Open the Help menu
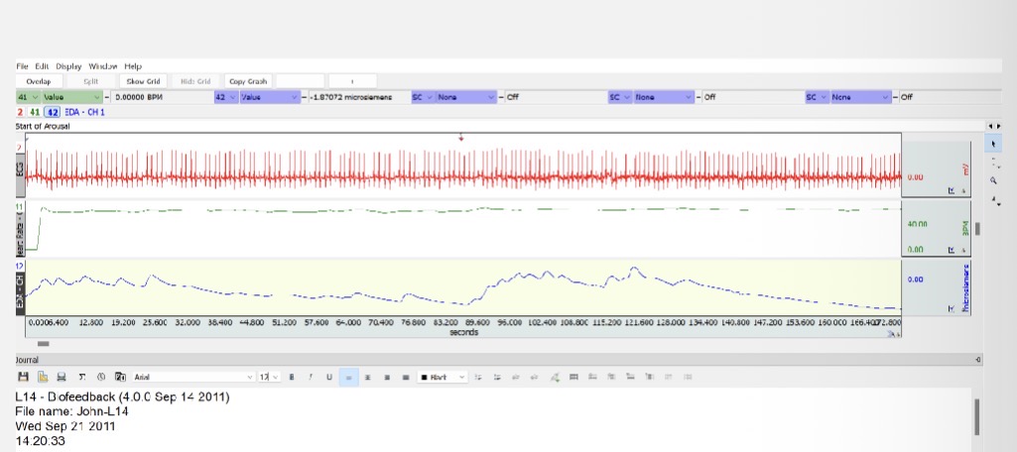 point(133,66)
